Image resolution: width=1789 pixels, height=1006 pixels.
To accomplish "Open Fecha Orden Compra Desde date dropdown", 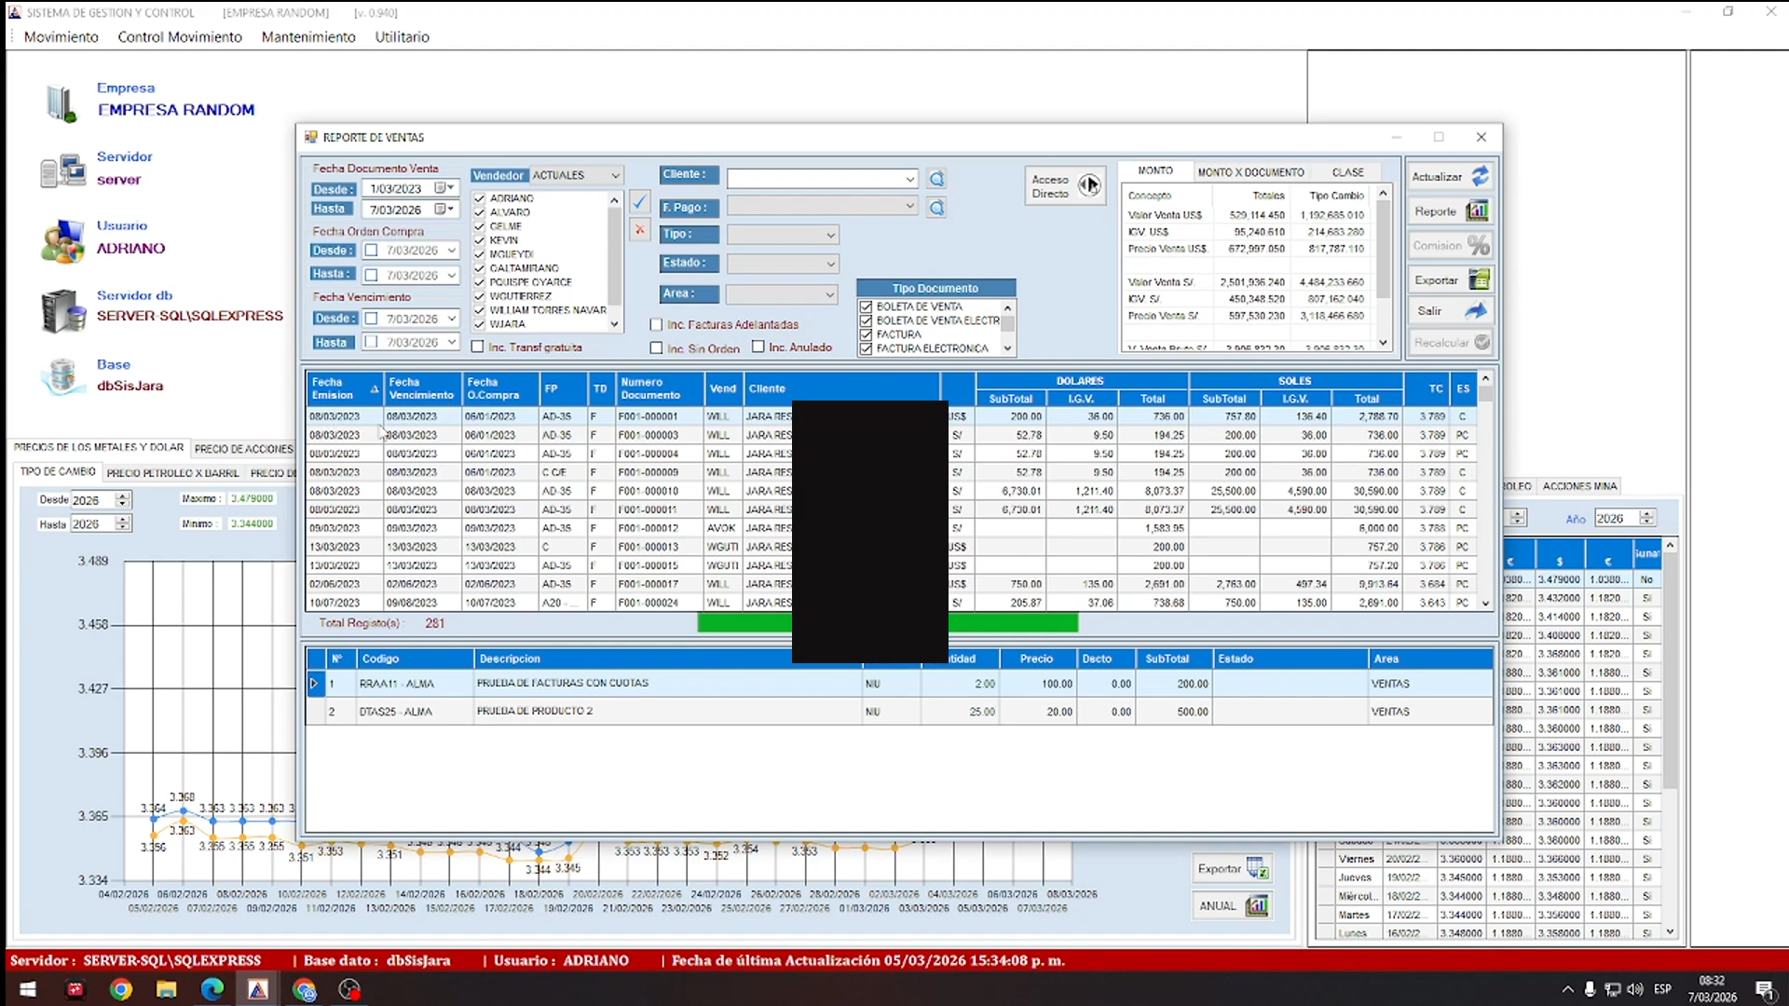I will tap(451, 251).
